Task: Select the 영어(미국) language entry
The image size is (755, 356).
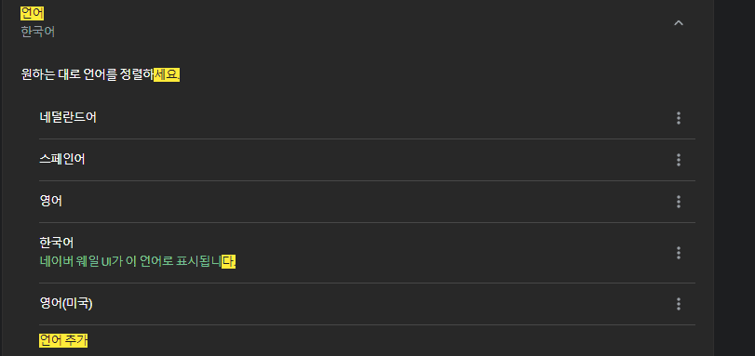Action: [x=66, y=304]
